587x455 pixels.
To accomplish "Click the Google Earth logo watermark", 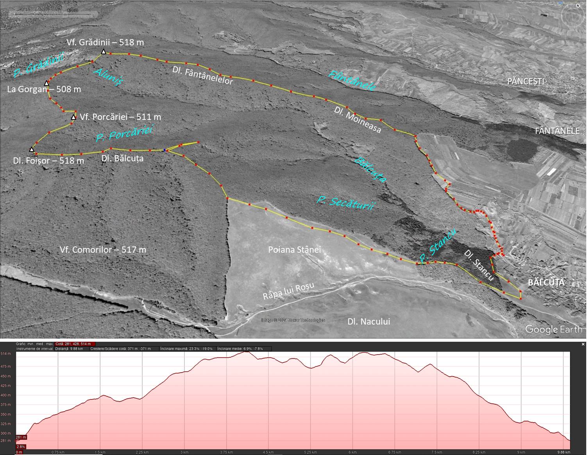I will tap(553, 329).
